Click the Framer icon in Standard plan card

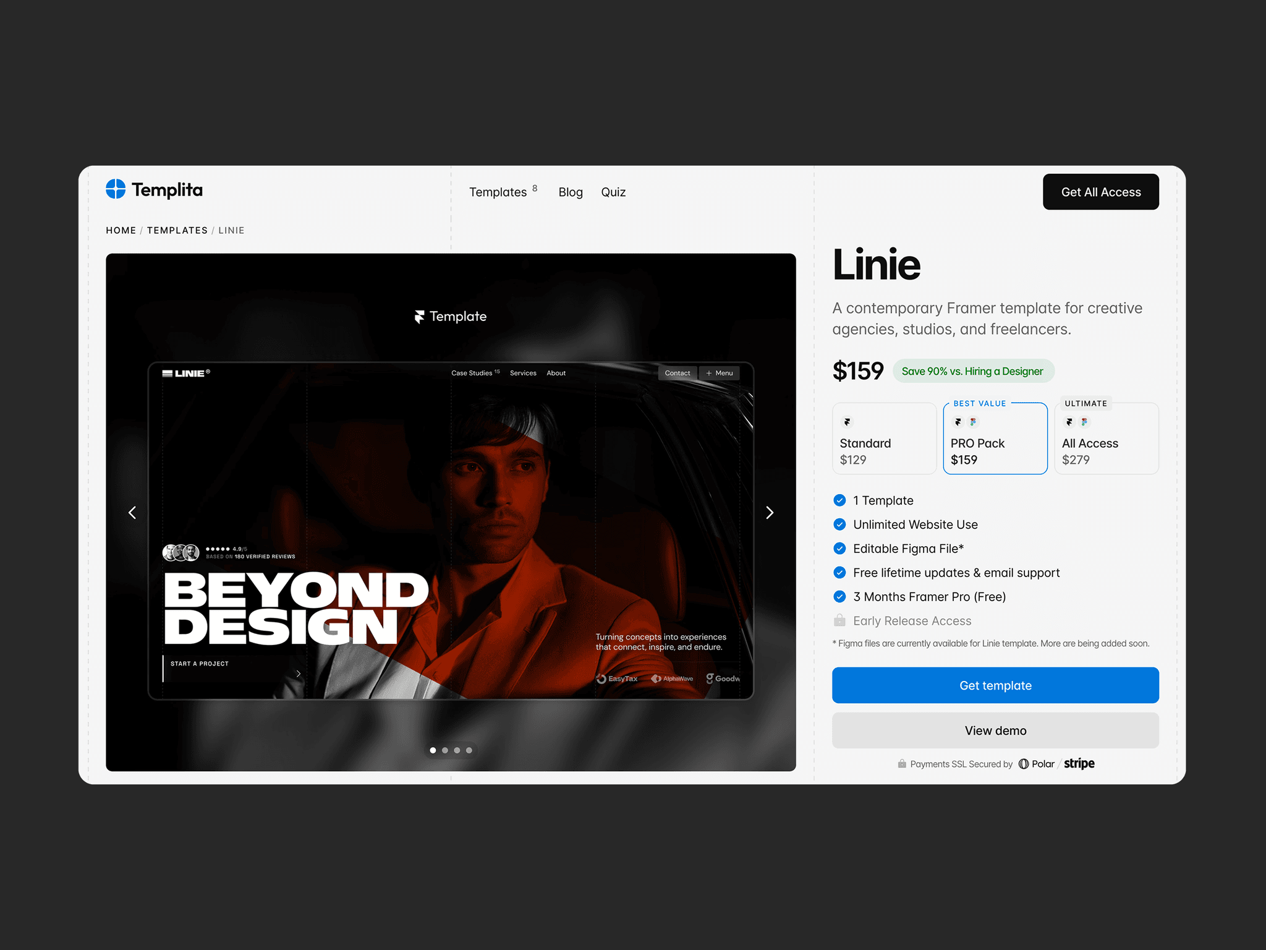pyautogui.click(x=848, y=422)
